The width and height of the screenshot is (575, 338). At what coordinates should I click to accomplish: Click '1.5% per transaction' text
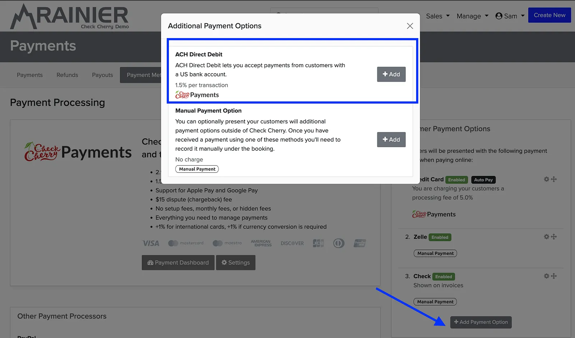202,85
